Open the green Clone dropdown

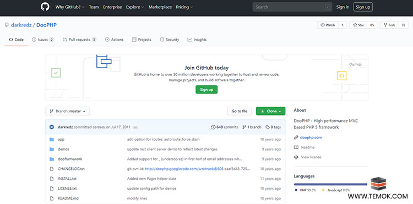click(270, 111)
